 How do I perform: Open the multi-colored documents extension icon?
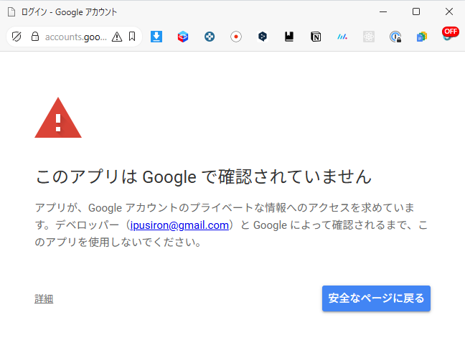[x=422, y=37]
